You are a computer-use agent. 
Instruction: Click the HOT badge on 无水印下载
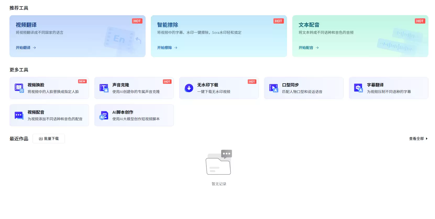click(x=252, y=82)
